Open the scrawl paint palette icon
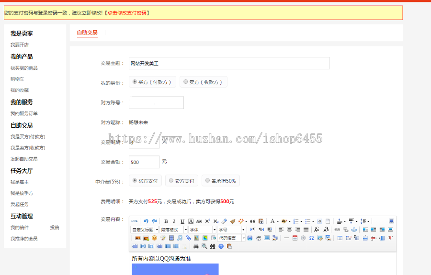Screen dimensions: 431x275 coord(163,238)
